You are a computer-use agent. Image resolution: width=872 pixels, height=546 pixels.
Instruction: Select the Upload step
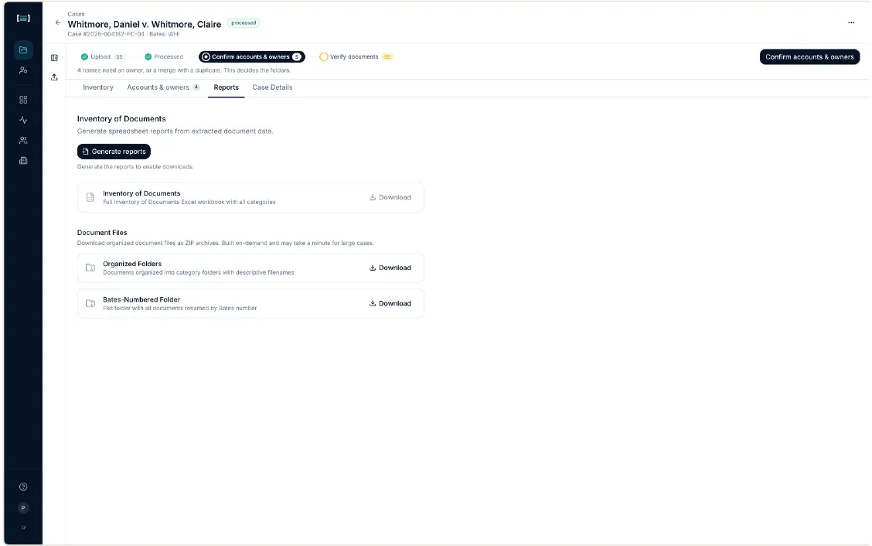[x=103, y=56]
